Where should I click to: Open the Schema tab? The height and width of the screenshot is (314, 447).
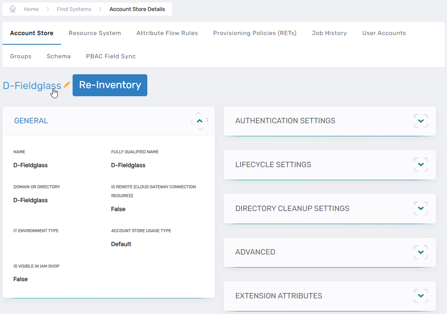[59, 57]
